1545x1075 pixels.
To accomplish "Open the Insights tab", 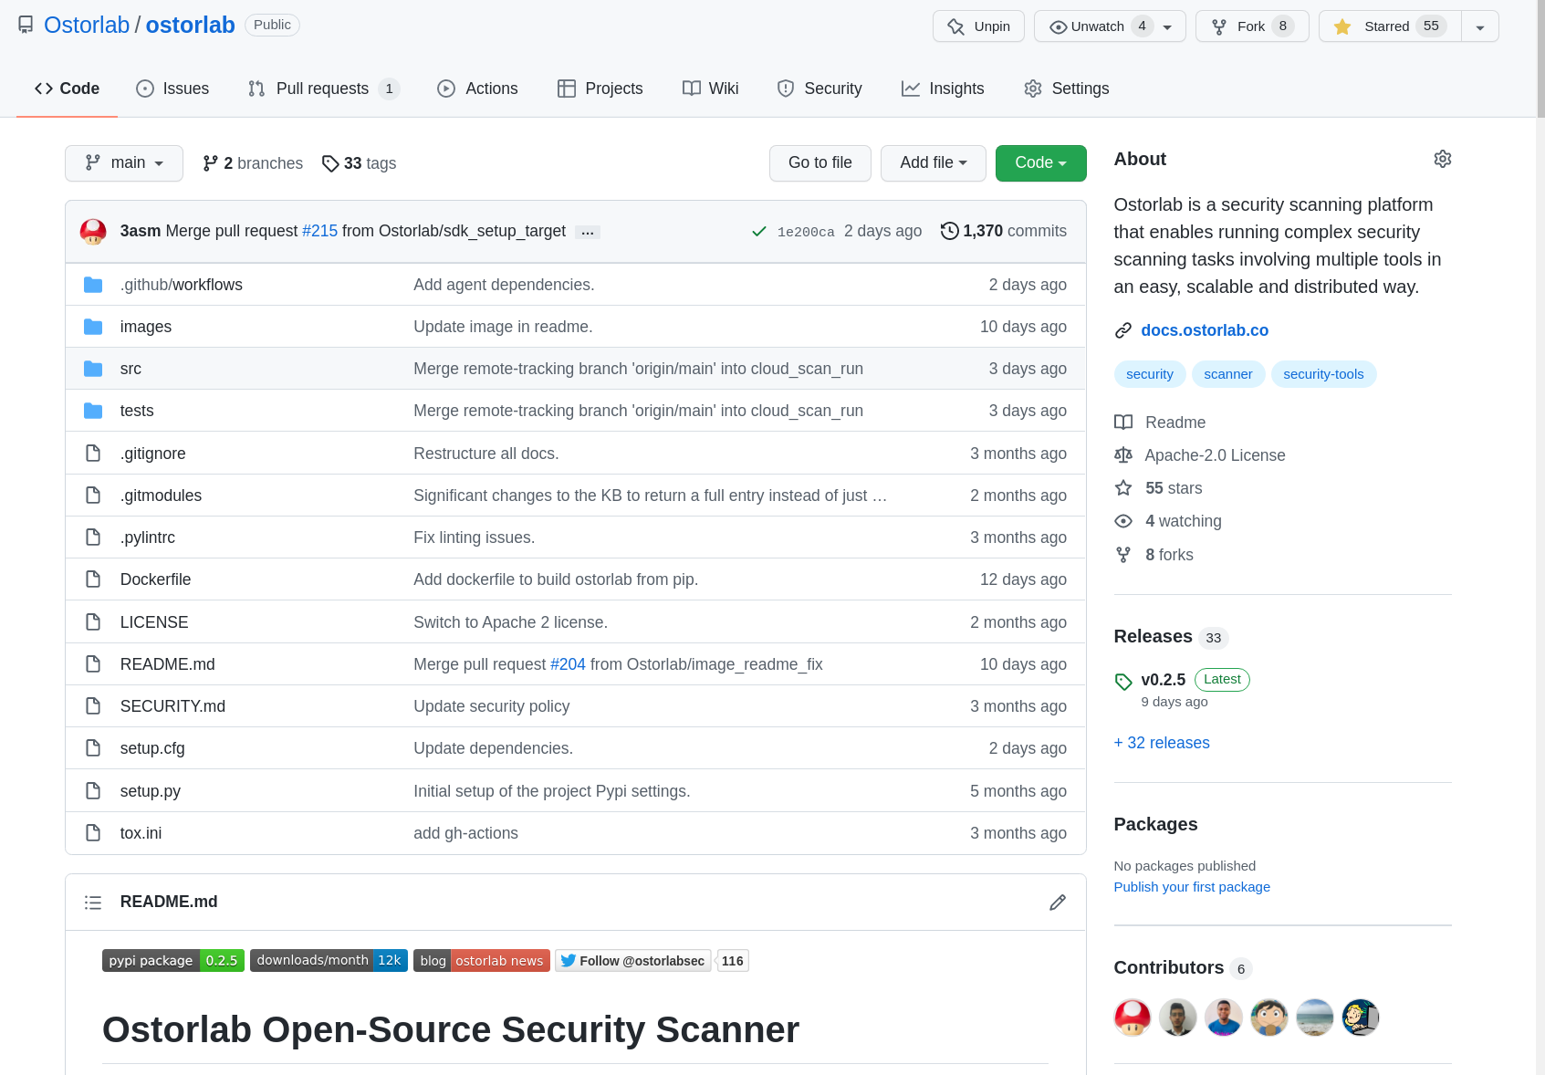I will pos(943,89).
